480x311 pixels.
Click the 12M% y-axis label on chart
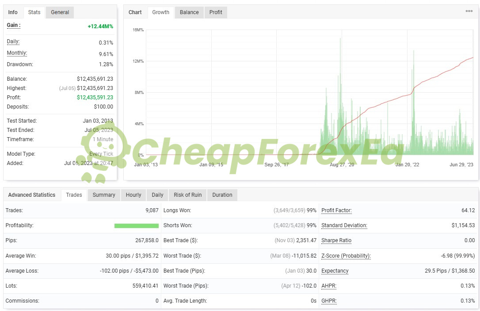click(x=138, y=61)
